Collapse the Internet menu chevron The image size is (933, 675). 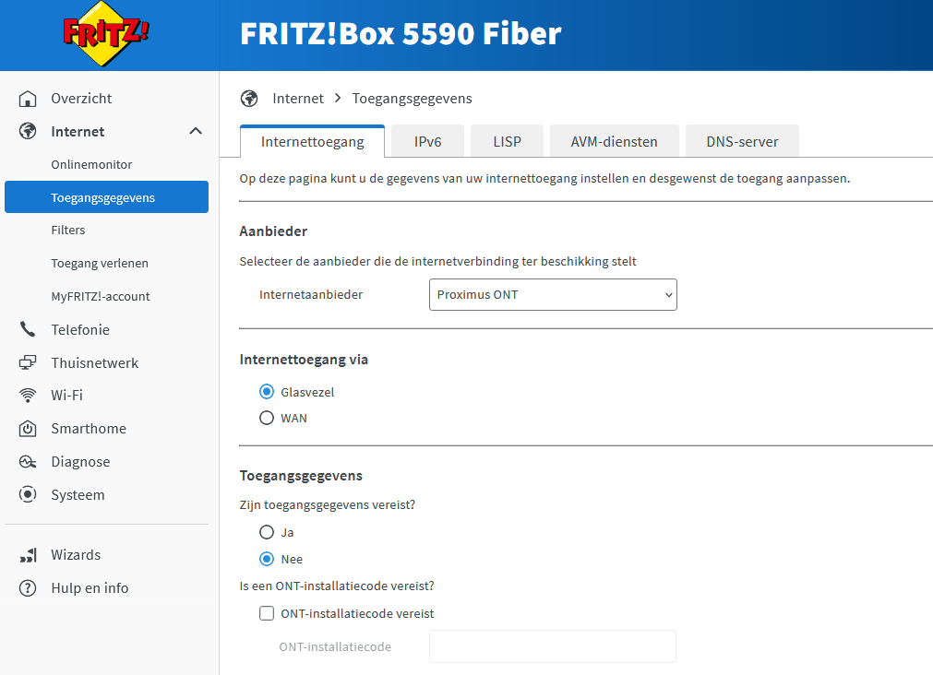click(196, 132)
